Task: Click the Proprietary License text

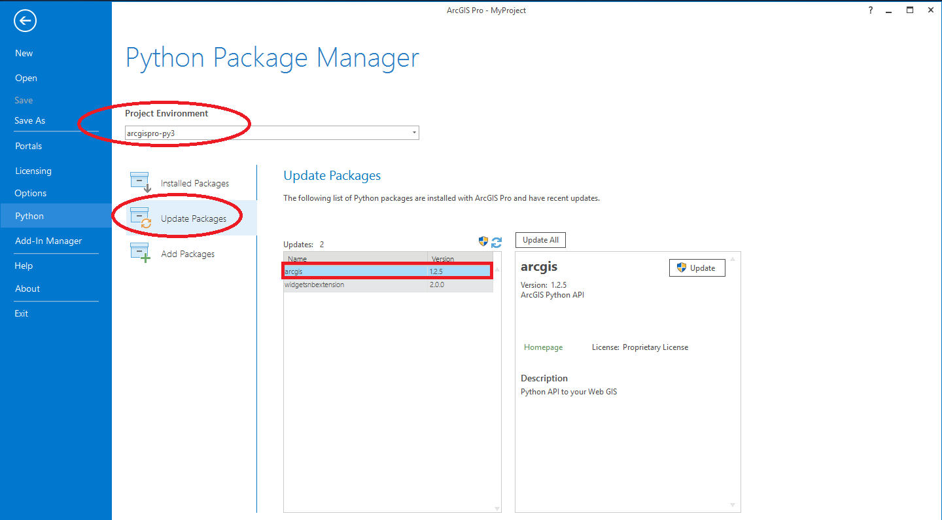Action: 655,347
